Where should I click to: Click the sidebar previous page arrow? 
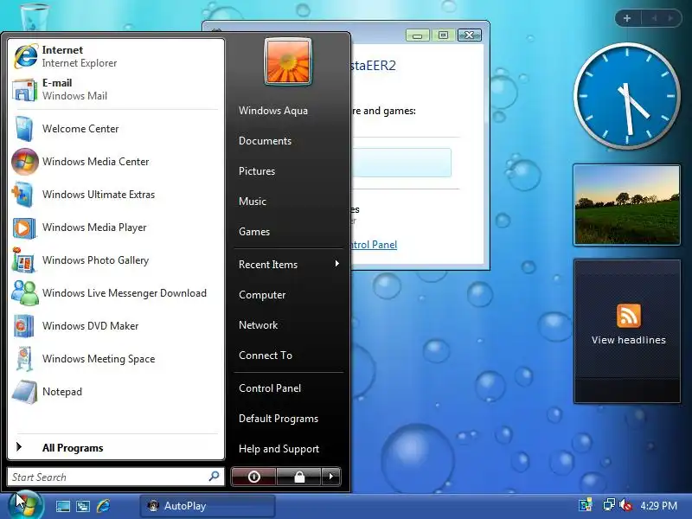coord(654,18)
